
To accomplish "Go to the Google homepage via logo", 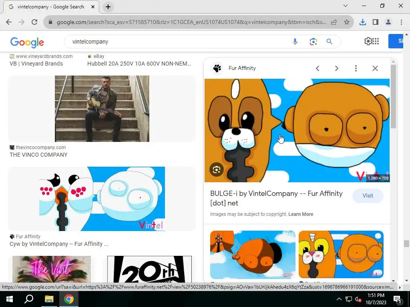I will 27,42.
